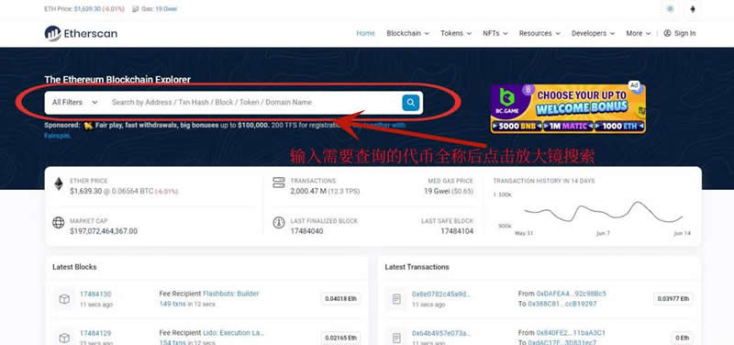
Task: Open the Flashbots: Builder fee recipient link
Action: tap(231, 294)
